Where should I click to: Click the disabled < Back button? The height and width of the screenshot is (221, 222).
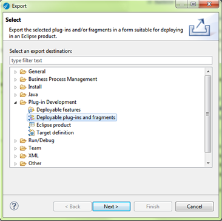click(72, 206)
